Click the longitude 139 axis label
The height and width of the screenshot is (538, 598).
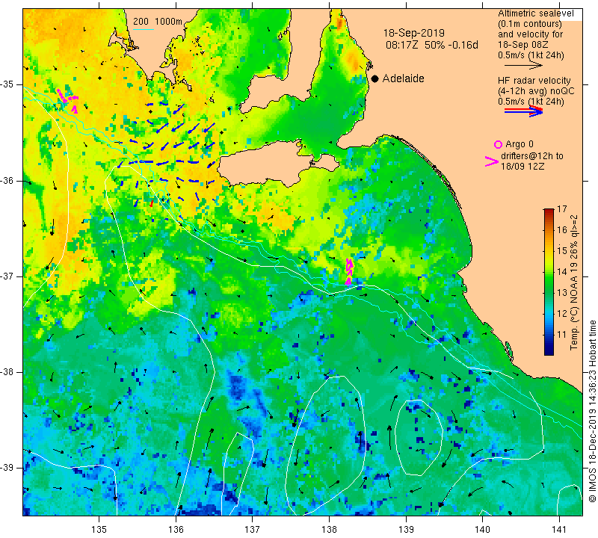click(x=406, y=530)
